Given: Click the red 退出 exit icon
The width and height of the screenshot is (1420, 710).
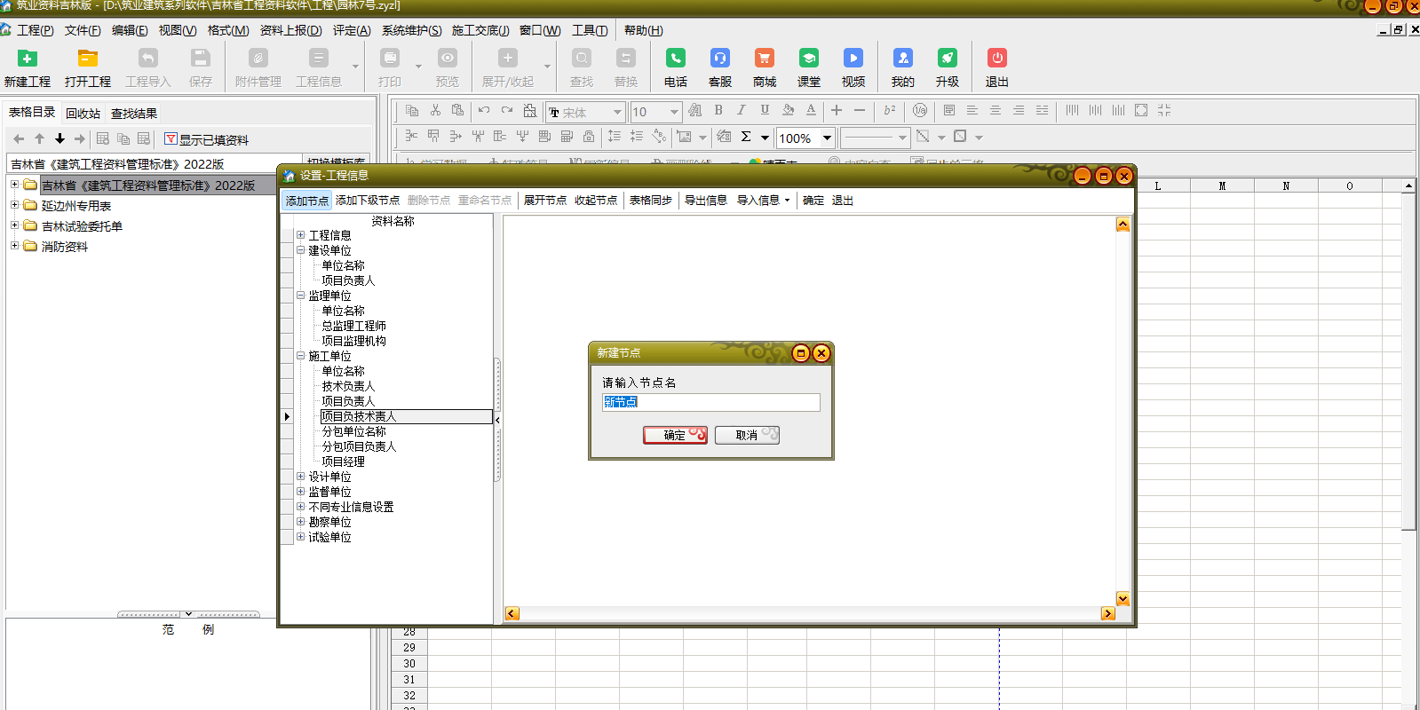Looking at the screenshot, I should coord(996,59).
